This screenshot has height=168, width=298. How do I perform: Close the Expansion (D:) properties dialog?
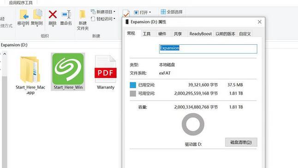[260, 22]
